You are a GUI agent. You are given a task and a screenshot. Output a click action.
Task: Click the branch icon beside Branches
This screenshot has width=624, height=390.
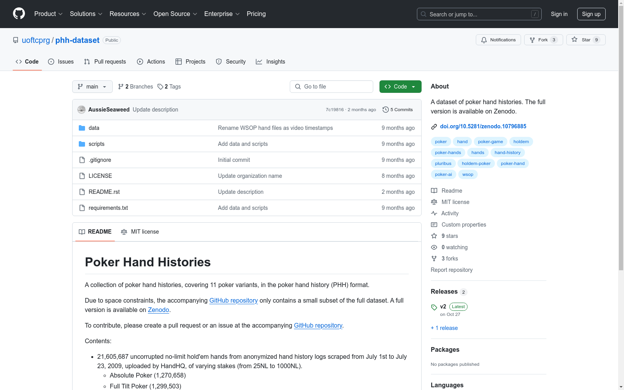[x=121, y=87]
